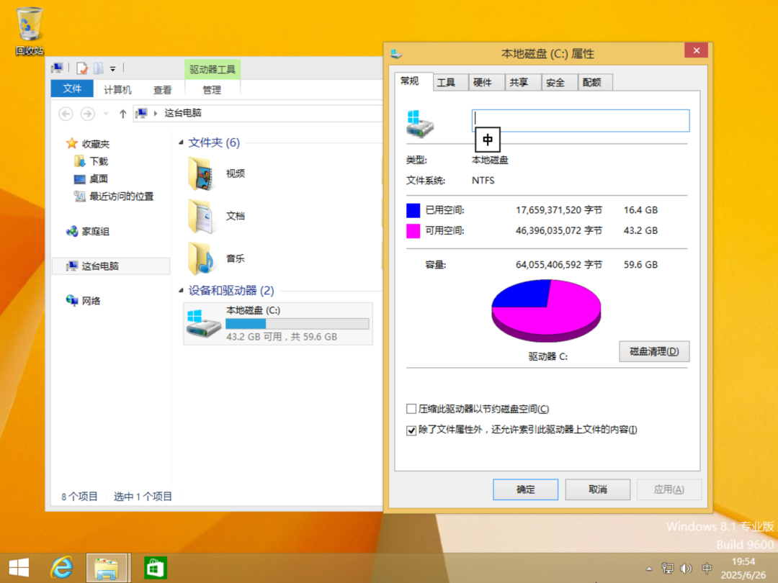Click the Explorer back navigation arrow
778x583 pixels.
point(66,114)
